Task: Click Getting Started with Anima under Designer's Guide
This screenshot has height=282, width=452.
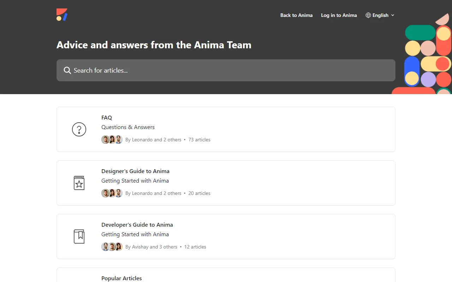Action: click(x=135, y=180)
